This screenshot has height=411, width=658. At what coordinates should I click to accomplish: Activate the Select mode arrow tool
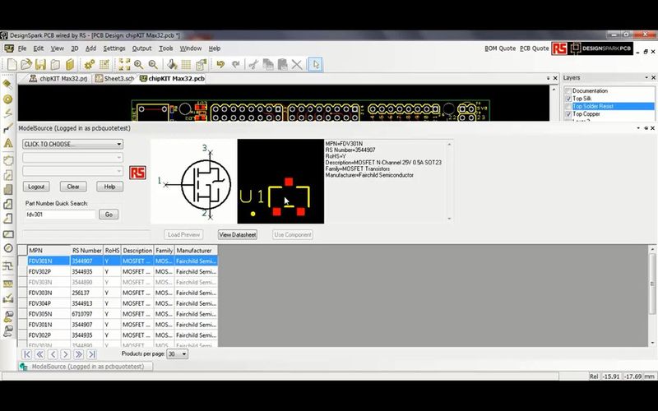(x=316, y=65)
